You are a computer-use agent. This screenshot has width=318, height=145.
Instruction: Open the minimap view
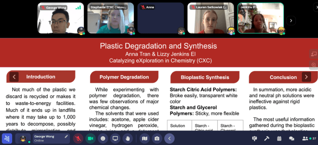point(145,139)
